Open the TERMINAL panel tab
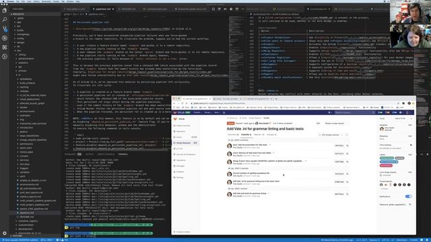Image resolution: width=431 pixels, height=242 pixels. click(x=123, y=154)
